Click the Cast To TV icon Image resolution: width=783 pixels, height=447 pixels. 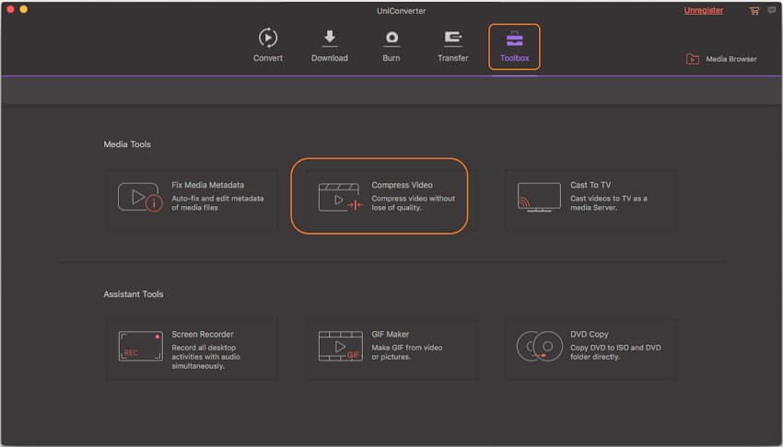tap(538, 197)
